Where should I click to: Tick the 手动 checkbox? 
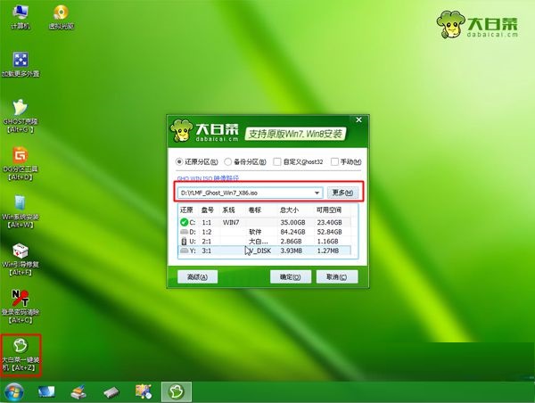334,162
